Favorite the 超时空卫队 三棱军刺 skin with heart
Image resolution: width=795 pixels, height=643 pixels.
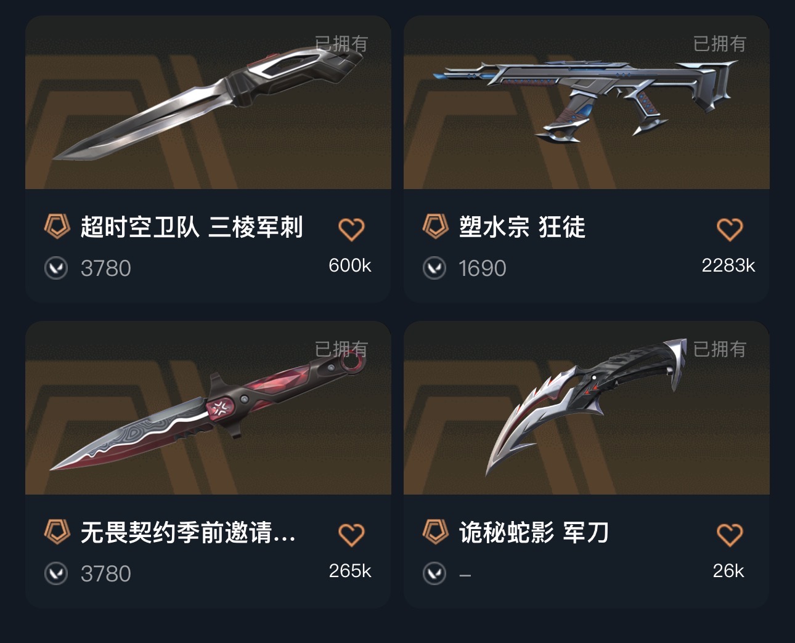point(351,230)
